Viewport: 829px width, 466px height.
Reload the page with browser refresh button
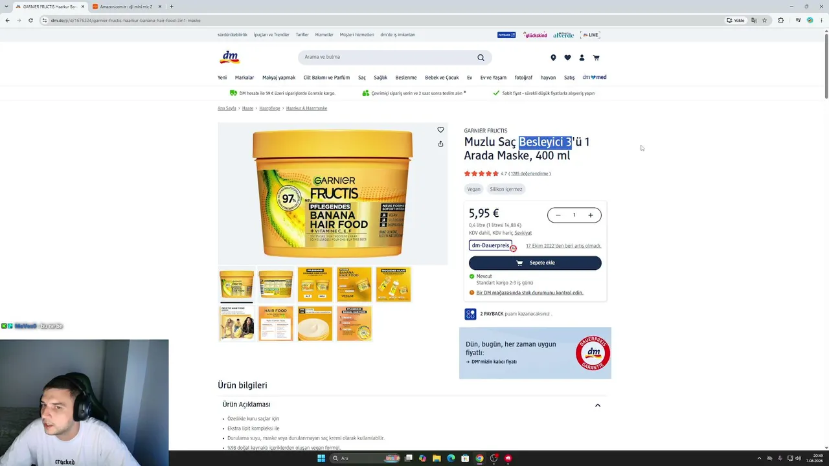pyautogui.click(x=30, y=20)
